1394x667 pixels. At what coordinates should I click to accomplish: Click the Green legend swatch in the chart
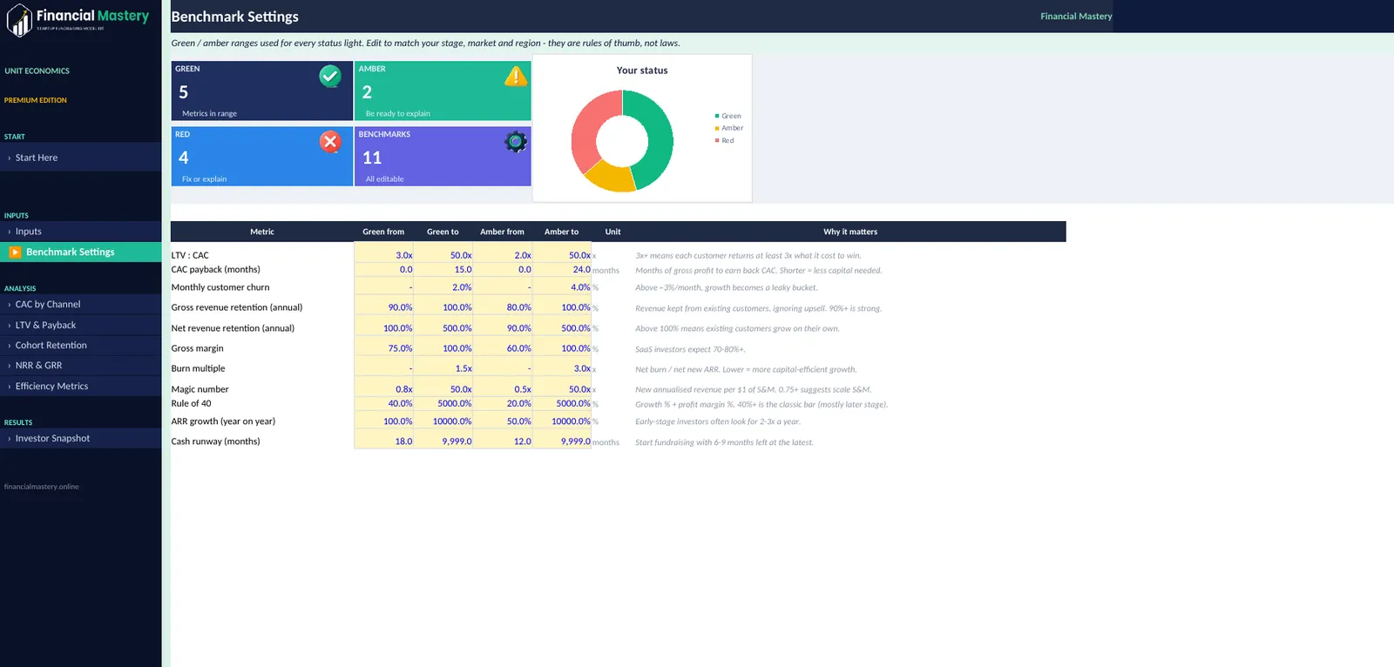click(x=717, y=116)
